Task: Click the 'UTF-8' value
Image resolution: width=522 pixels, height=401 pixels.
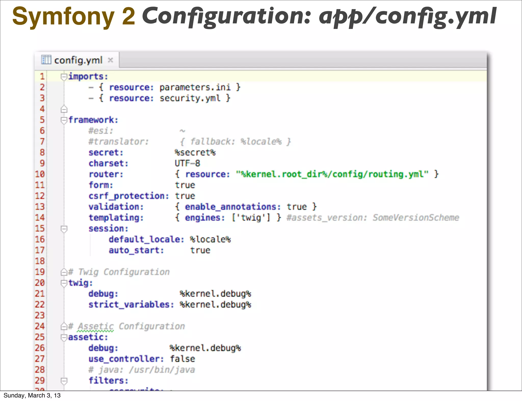Action: (x=187, y=163)
